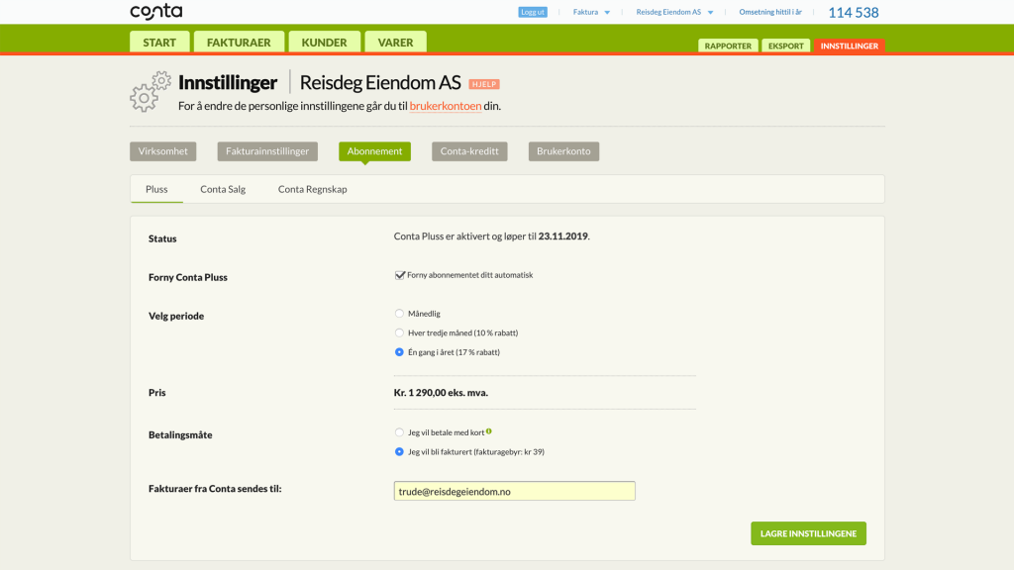1014x570 pixels.
Task: Choose to pay with card
Action: click(x=399, y=432)
